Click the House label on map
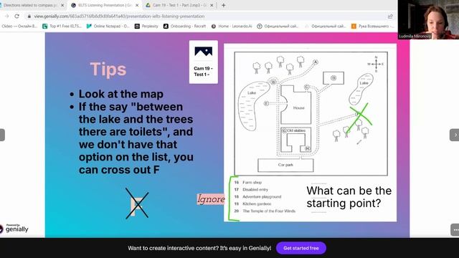This screenshot has width=459, height=258. pos(299,108)
